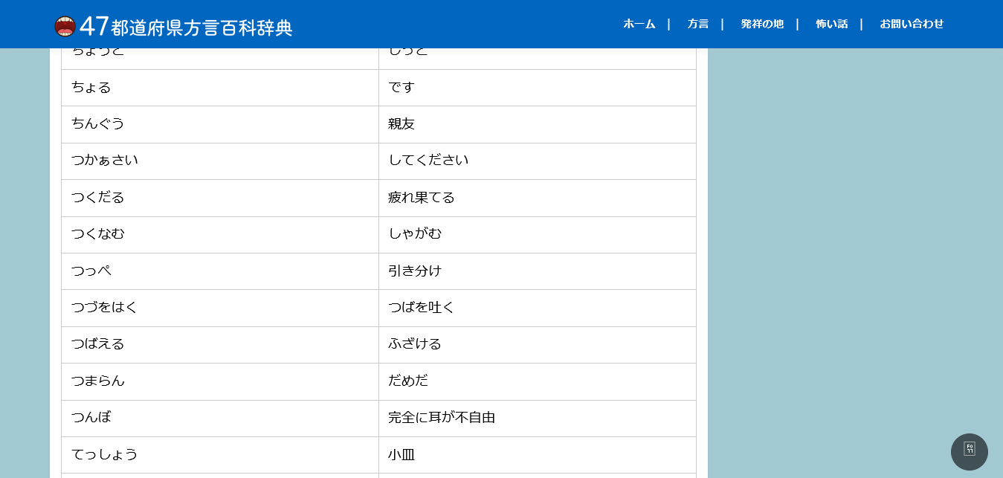Viewport: 1003px width, 478px height.
Task: Select the dialect word つくなむ
Action: tap(98, 234)
